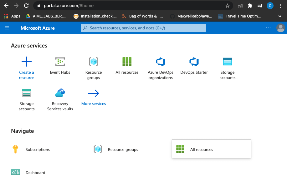Open the portal hamburger menu
The width and height of the screenshot is (287, 185).
pyautogui.click(x=7, y=28)
